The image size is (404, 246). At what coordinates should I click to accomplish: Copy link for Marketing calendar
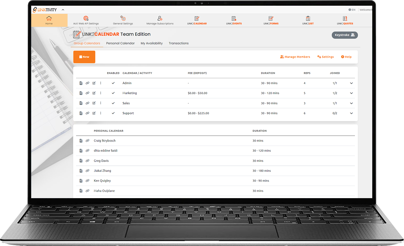click(87, 93)
